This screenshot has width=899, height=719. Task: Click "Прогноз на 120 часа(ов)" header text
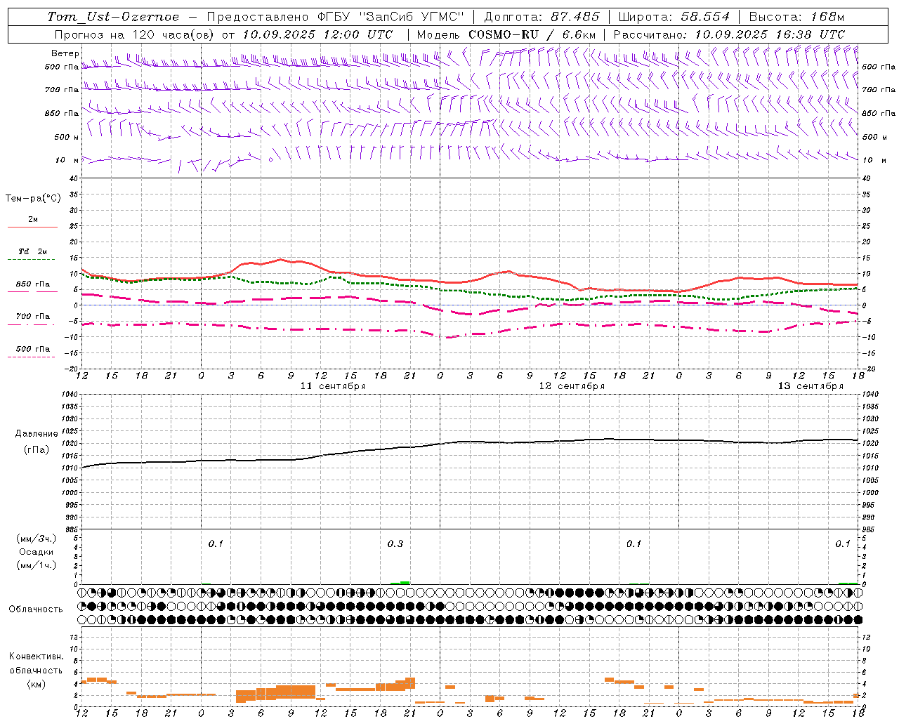(x=134, y=34)
